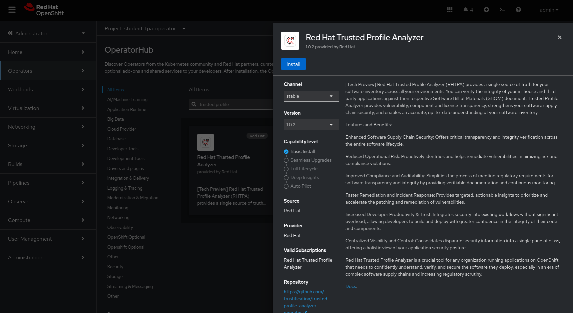
Task: Click the Trusted Profile Analyzer logo in panel
Action: (290, 41)
